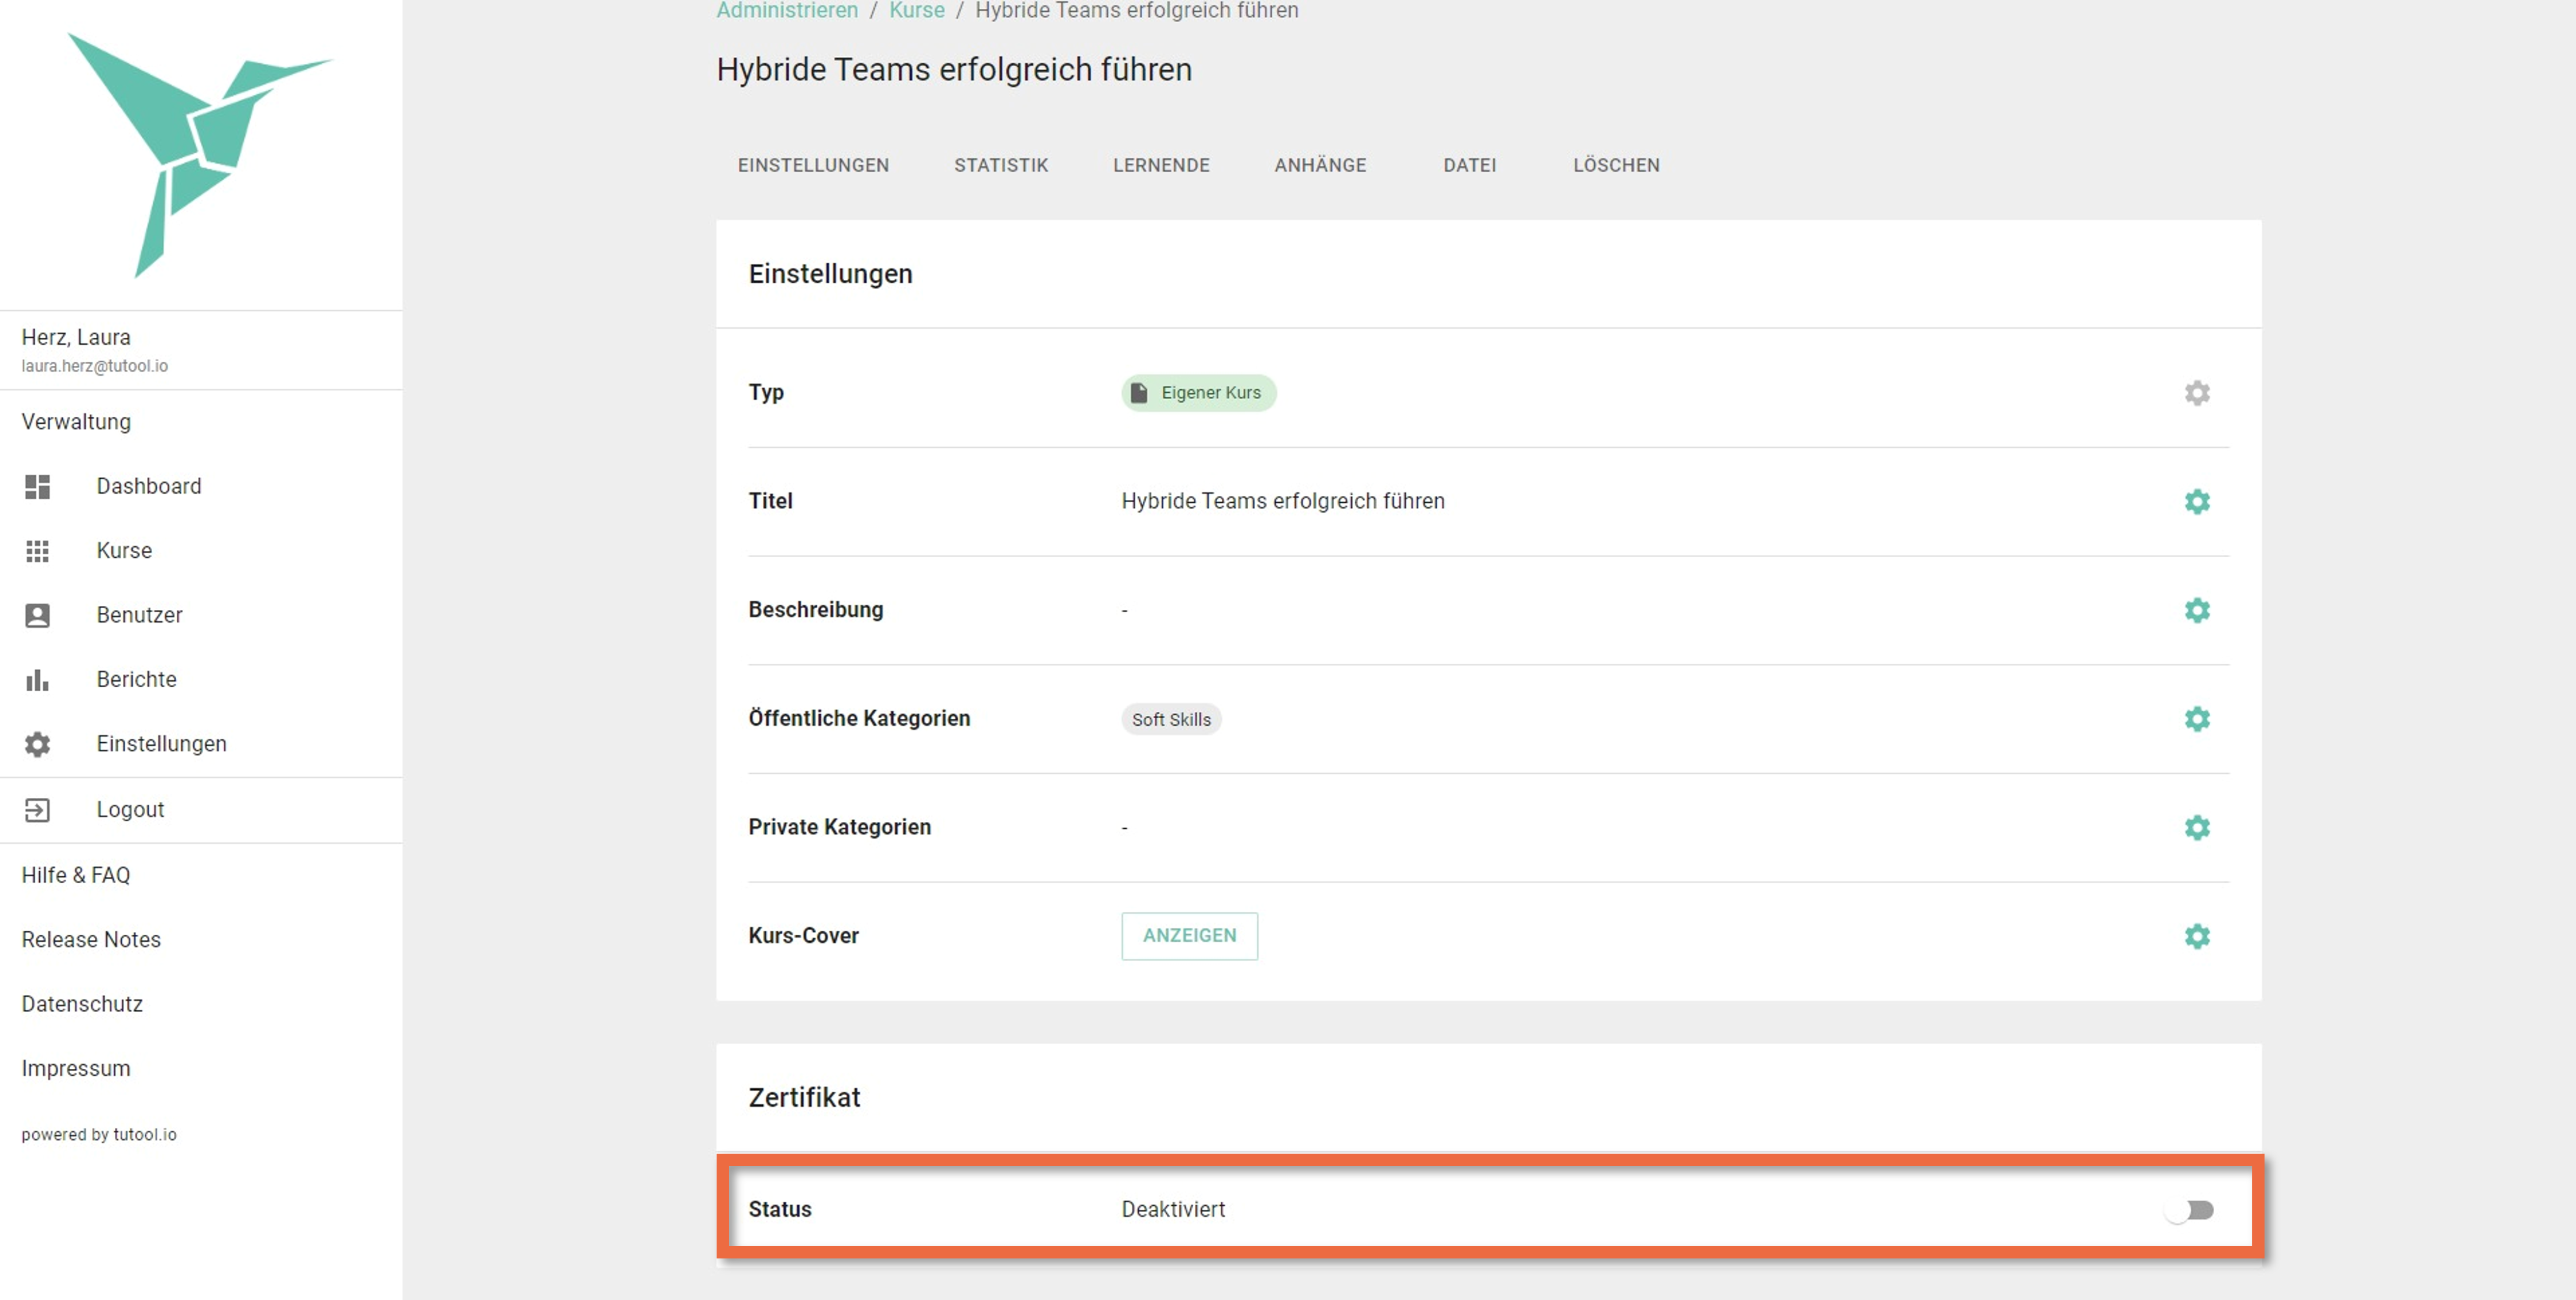The image size is (2576, 1300).
Task: Open the Release Notes link
Action: pyautogui.click(x=91, y=939)
